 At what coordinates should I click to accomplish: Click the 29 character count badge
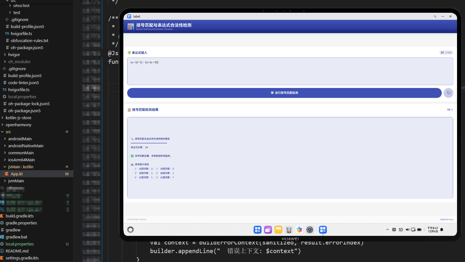pos(446,53)
